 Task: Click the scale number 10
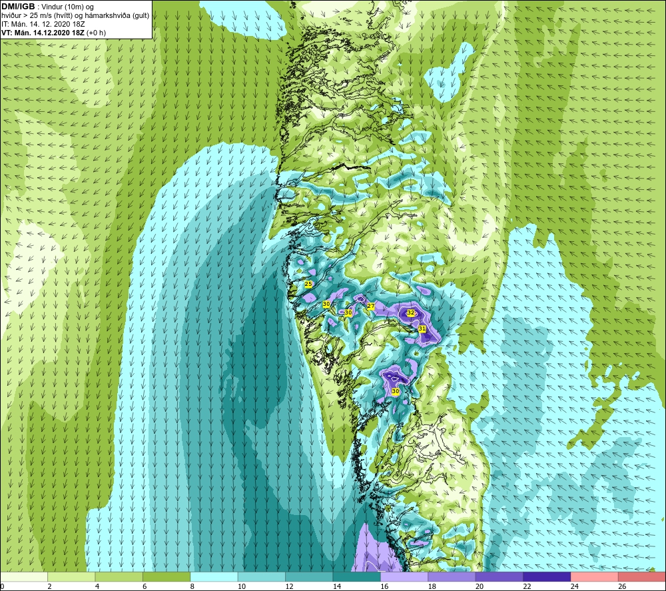pyautogui.click(x=242, y=586)
